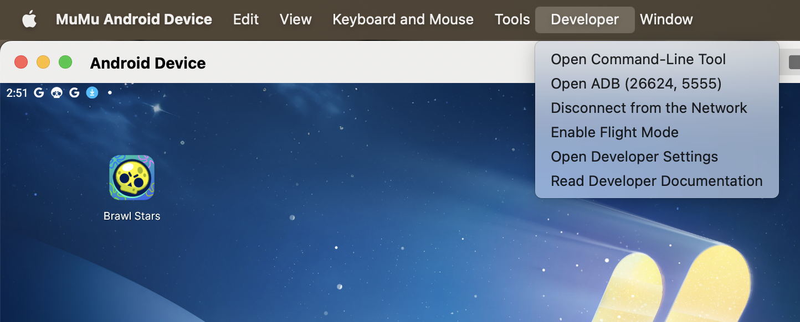Tap the blue download notification icon
The width and height of the screenshot is (800, 322).
click(x=92, y=93)
